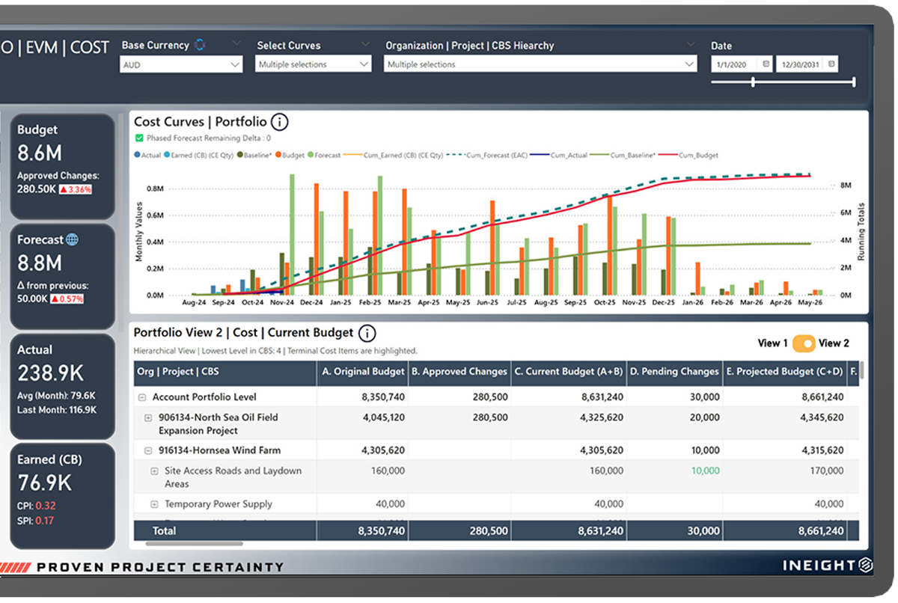
Task: Click the Cost Curves info icon
Action: click(279, 122)
